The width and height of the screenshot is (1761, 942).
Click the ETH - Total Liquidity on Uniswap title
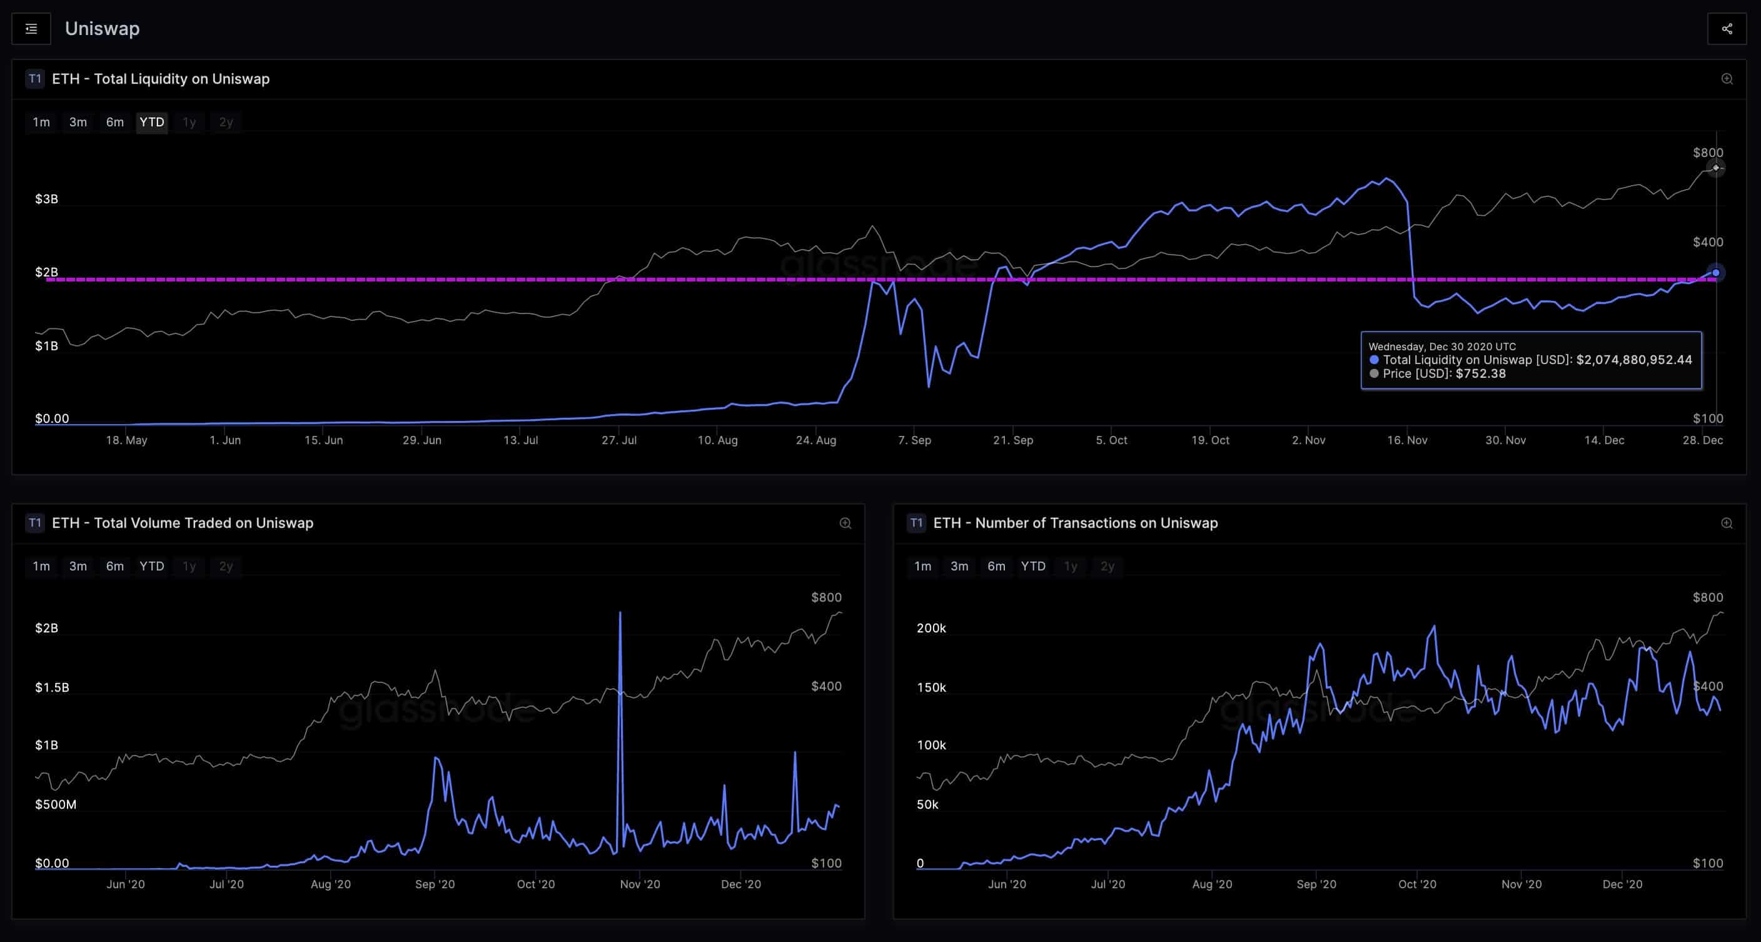point(161,79)
